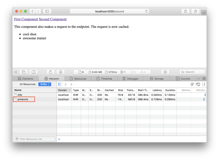Toggle the Safari sidebar button
This screenshot has height=160, width=219.
click(x=47, y=11)
